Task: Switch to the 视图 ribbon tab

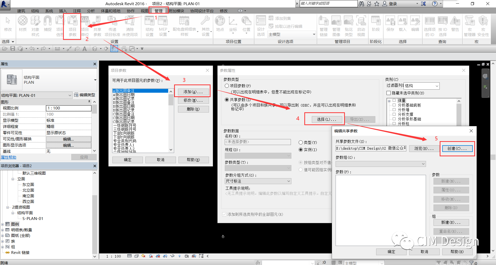Action: (x=145, y=11)
